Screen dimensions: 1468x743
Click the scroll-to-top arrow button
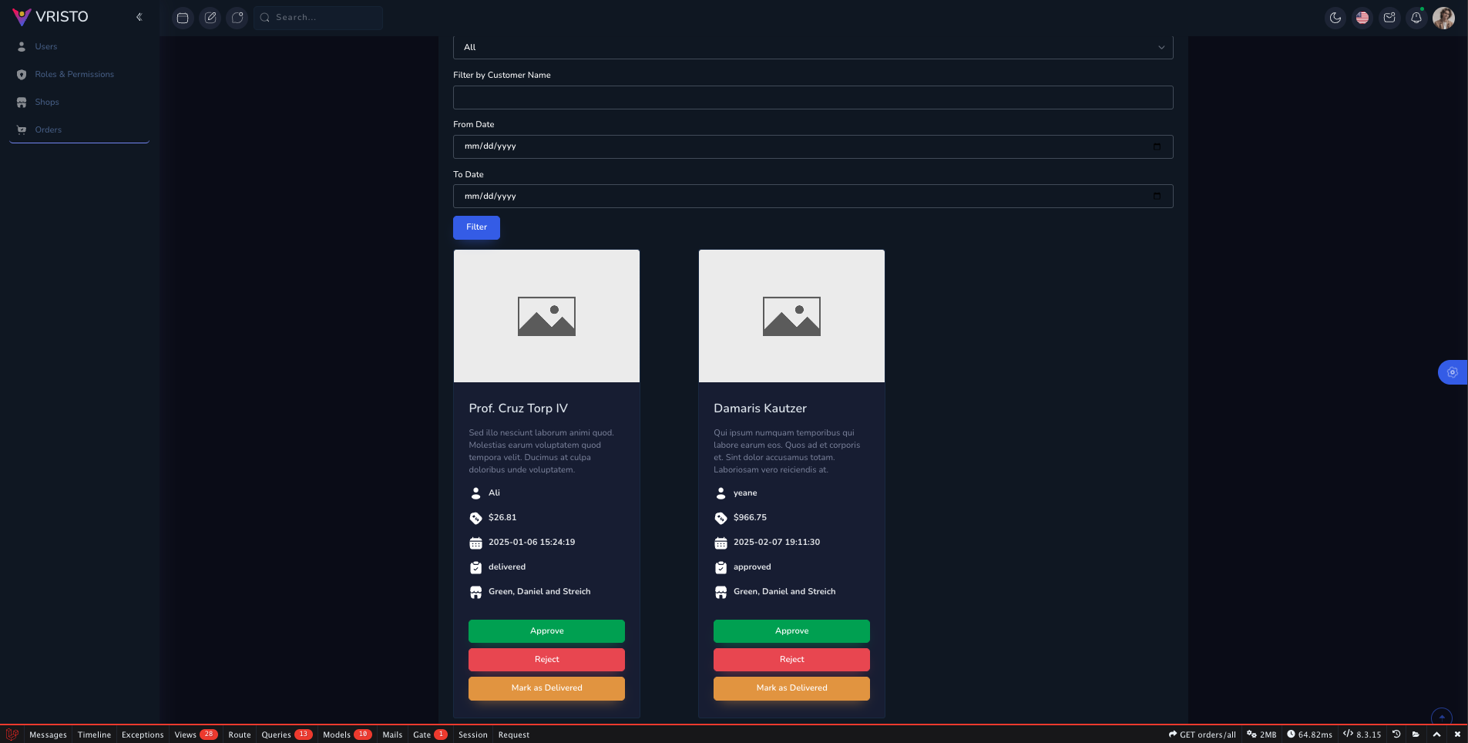click(1442, 718)
